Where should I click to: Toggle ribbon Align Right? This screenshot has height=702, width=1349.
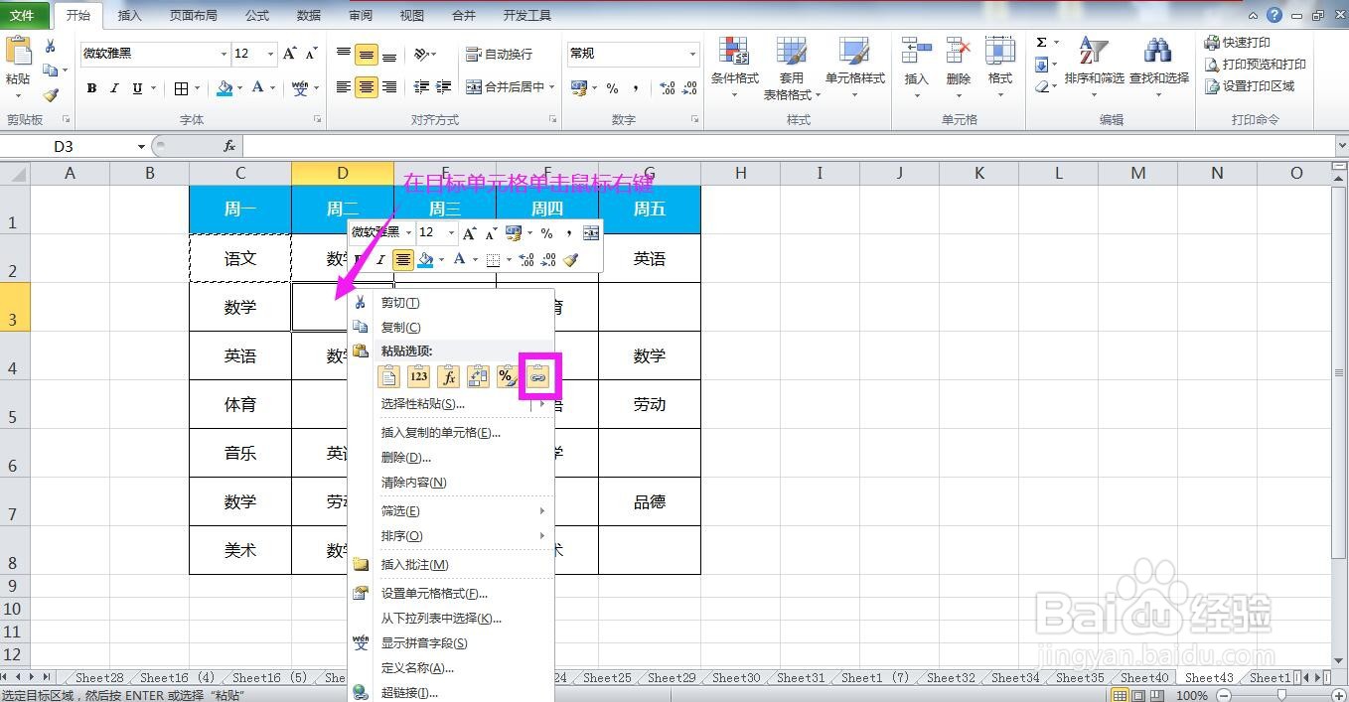tap(389, 87)
